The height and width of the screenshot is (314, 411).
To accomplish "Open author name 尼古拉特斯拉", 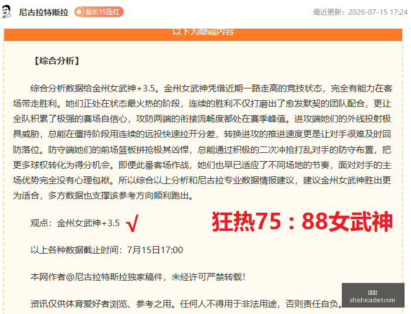I will click(x=43, y=12).
